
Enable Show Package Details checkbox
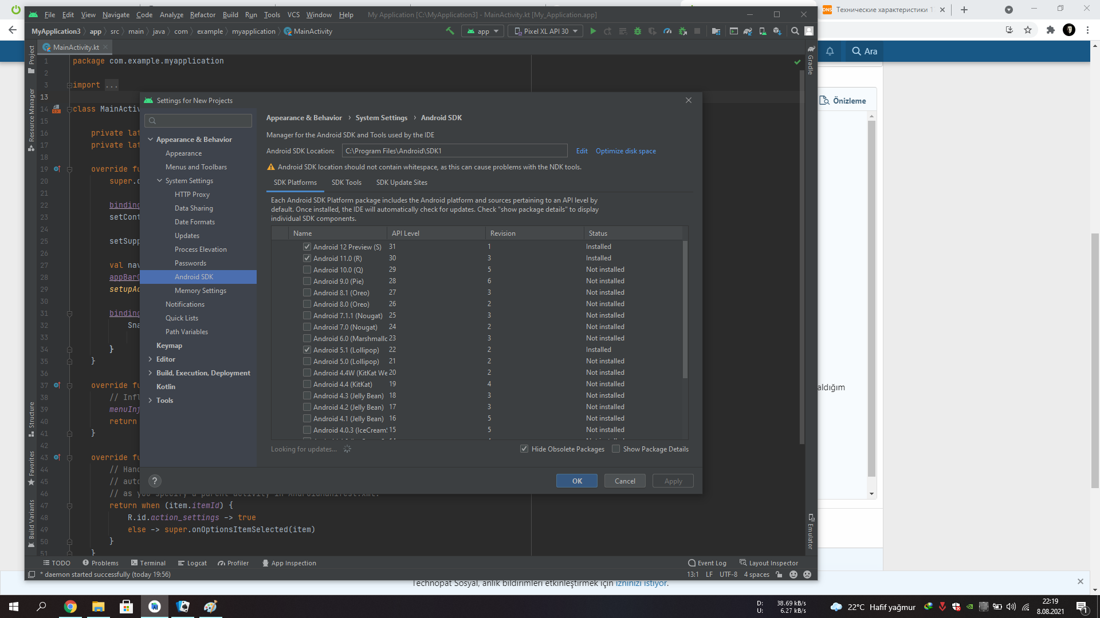pyautogui.click(x=616, y=449)
